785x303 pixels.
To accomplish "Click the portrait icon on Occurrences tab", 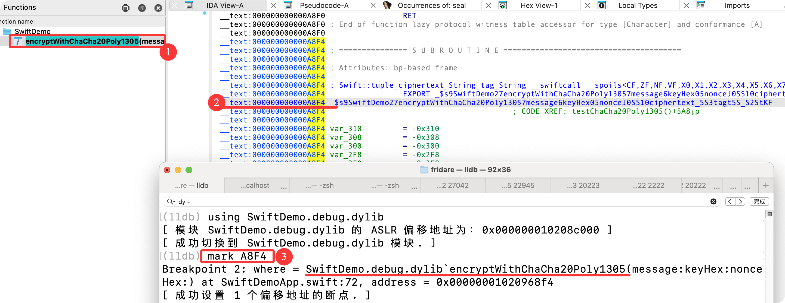I will click(x=387, y=5).
